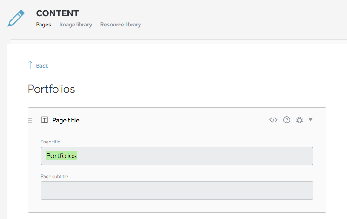Open the code view icon
Image resolution: width=347 pixels, height=219 pixels.
point(273,120)
